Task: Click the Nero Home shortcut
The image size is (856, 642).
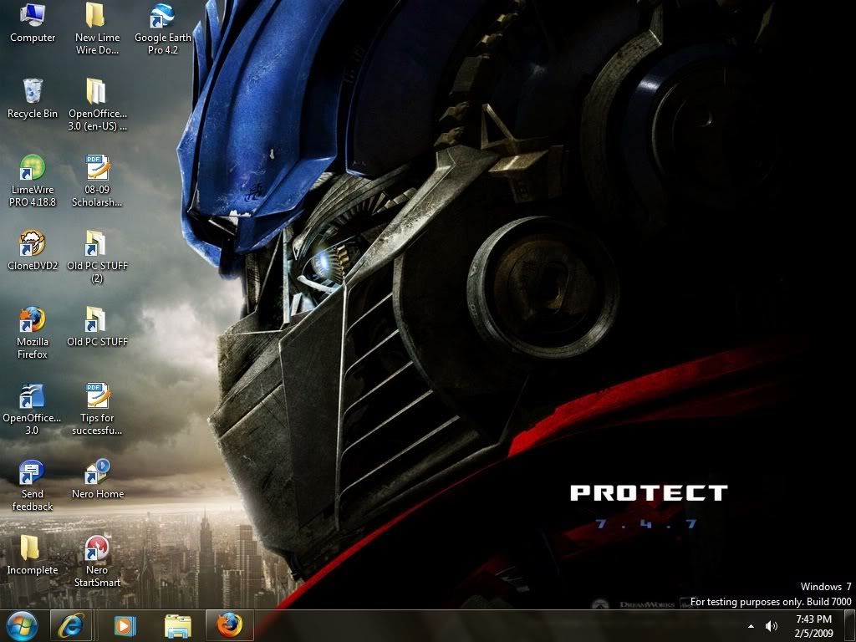Action: click(x=97, y=472)
